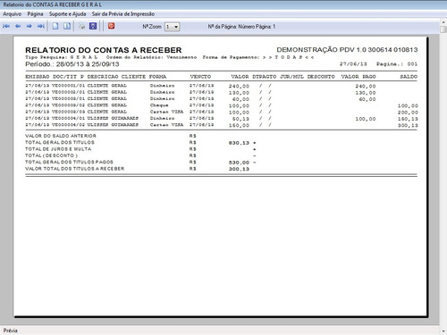Screen dimensions: 447x335
Task: Click the Pagina.: 001 text in report
Action: (397, 64)
